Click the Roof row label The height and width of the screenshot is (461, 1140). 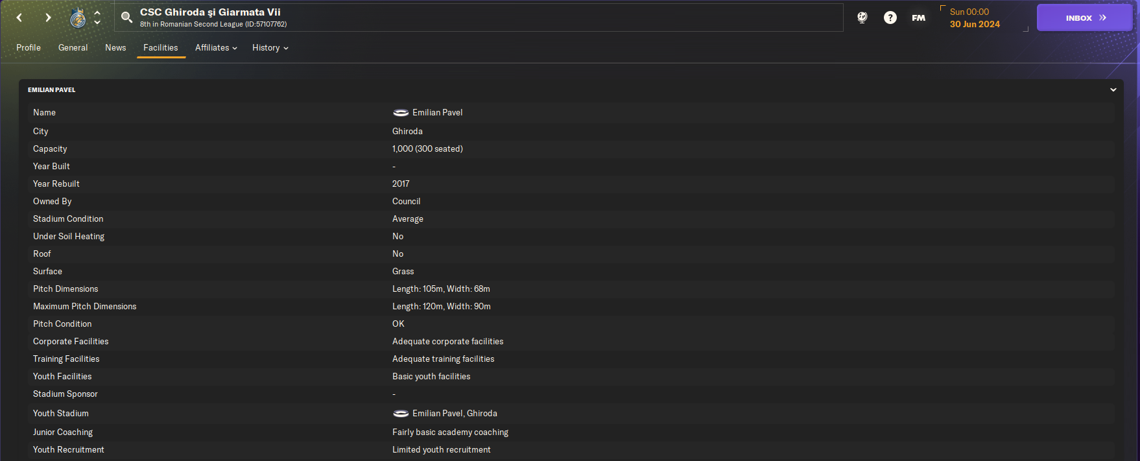pos(42,254)
